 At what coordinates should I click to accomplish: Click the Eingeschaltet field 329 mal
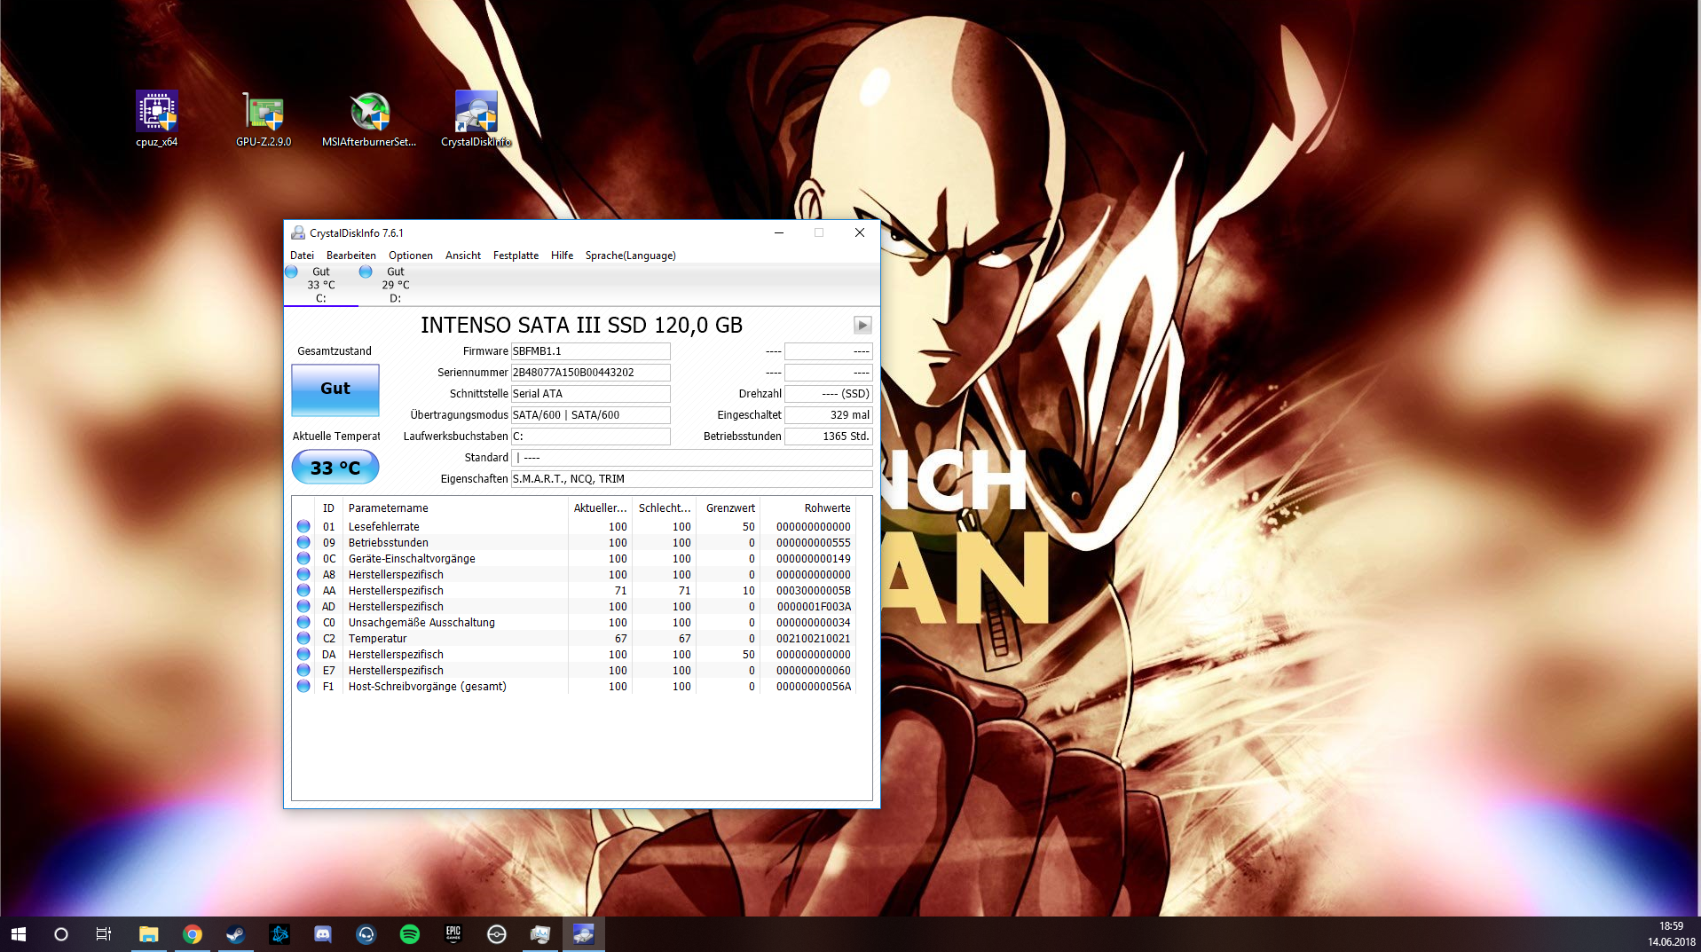(829, 415)
